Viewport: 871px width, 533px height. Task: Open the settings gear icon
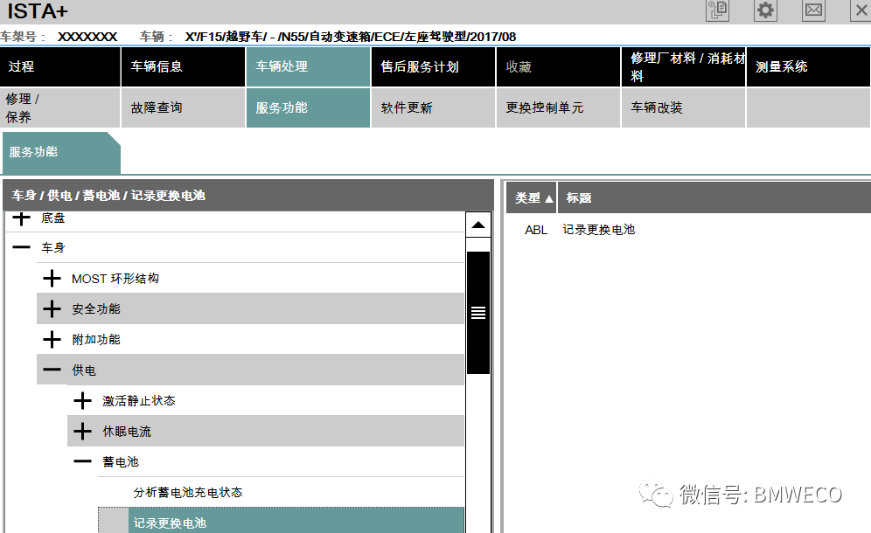pyautogui.click(x=765, y=10)
